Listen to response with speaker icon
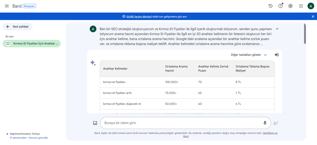Viewport: 317px width, 145px height. [x=276, y=55]
